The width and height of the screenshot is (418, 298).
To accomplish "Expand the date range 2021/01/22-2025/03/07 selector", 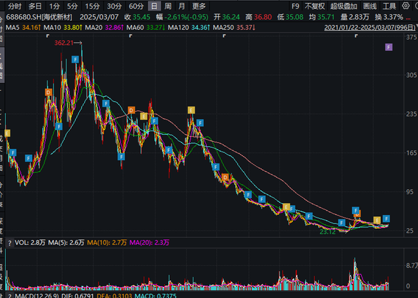I will coord(370,27).
